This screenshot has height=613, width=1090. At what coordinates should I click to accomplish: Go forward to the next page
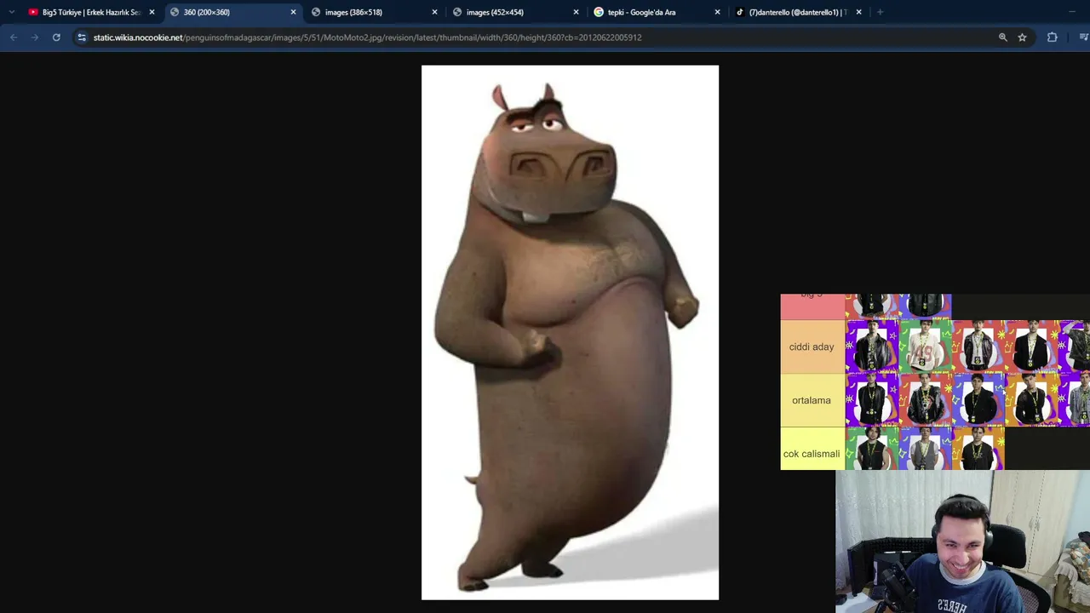[x=35, y=37]
